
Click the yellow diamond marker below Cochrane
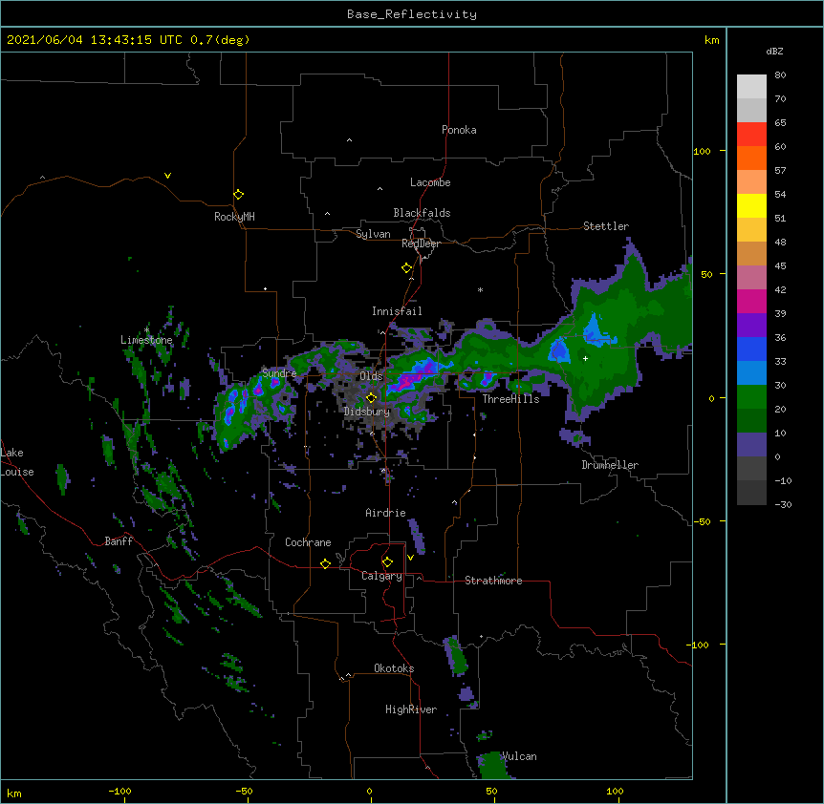pos(325,563)
